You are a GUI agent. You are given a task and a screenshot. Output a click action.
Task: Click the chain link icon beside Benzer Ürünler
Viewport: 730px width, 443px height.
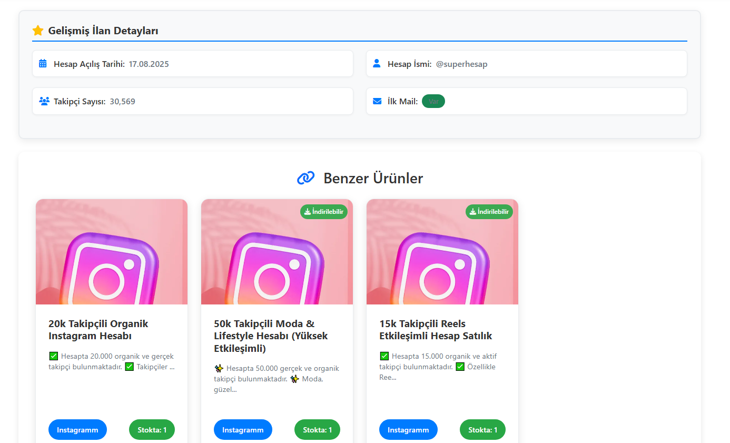click(305, 178)
